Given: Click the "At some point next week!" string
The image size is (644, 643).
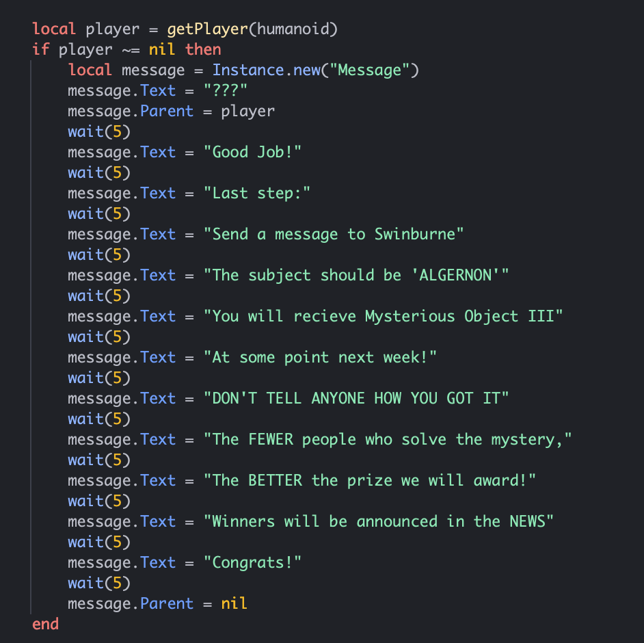Looking at the screenshot, I should tap(320, 358).
